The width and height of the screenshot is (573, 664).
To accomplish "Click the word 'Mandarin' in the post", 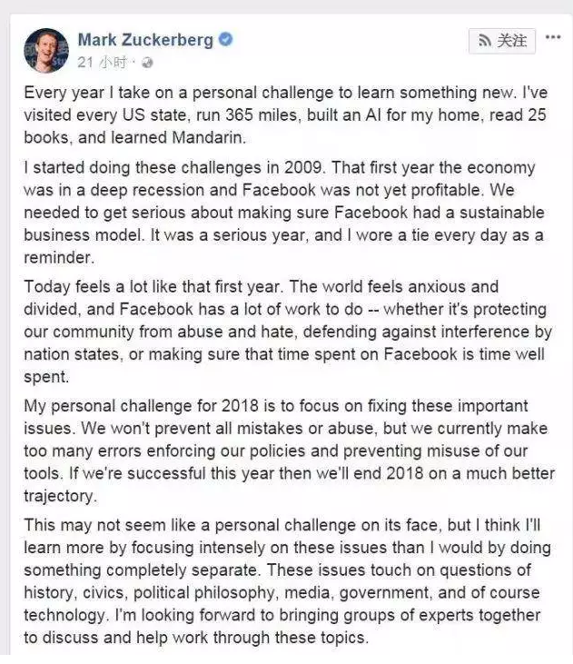I will click(x=208, y=138).
